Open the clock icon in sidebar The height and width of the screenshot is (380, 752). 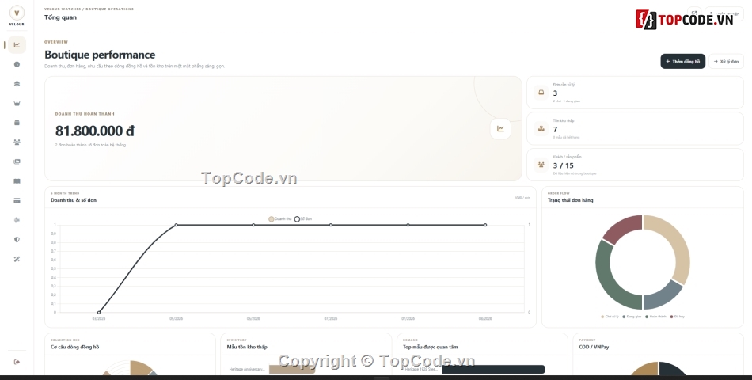17,64
